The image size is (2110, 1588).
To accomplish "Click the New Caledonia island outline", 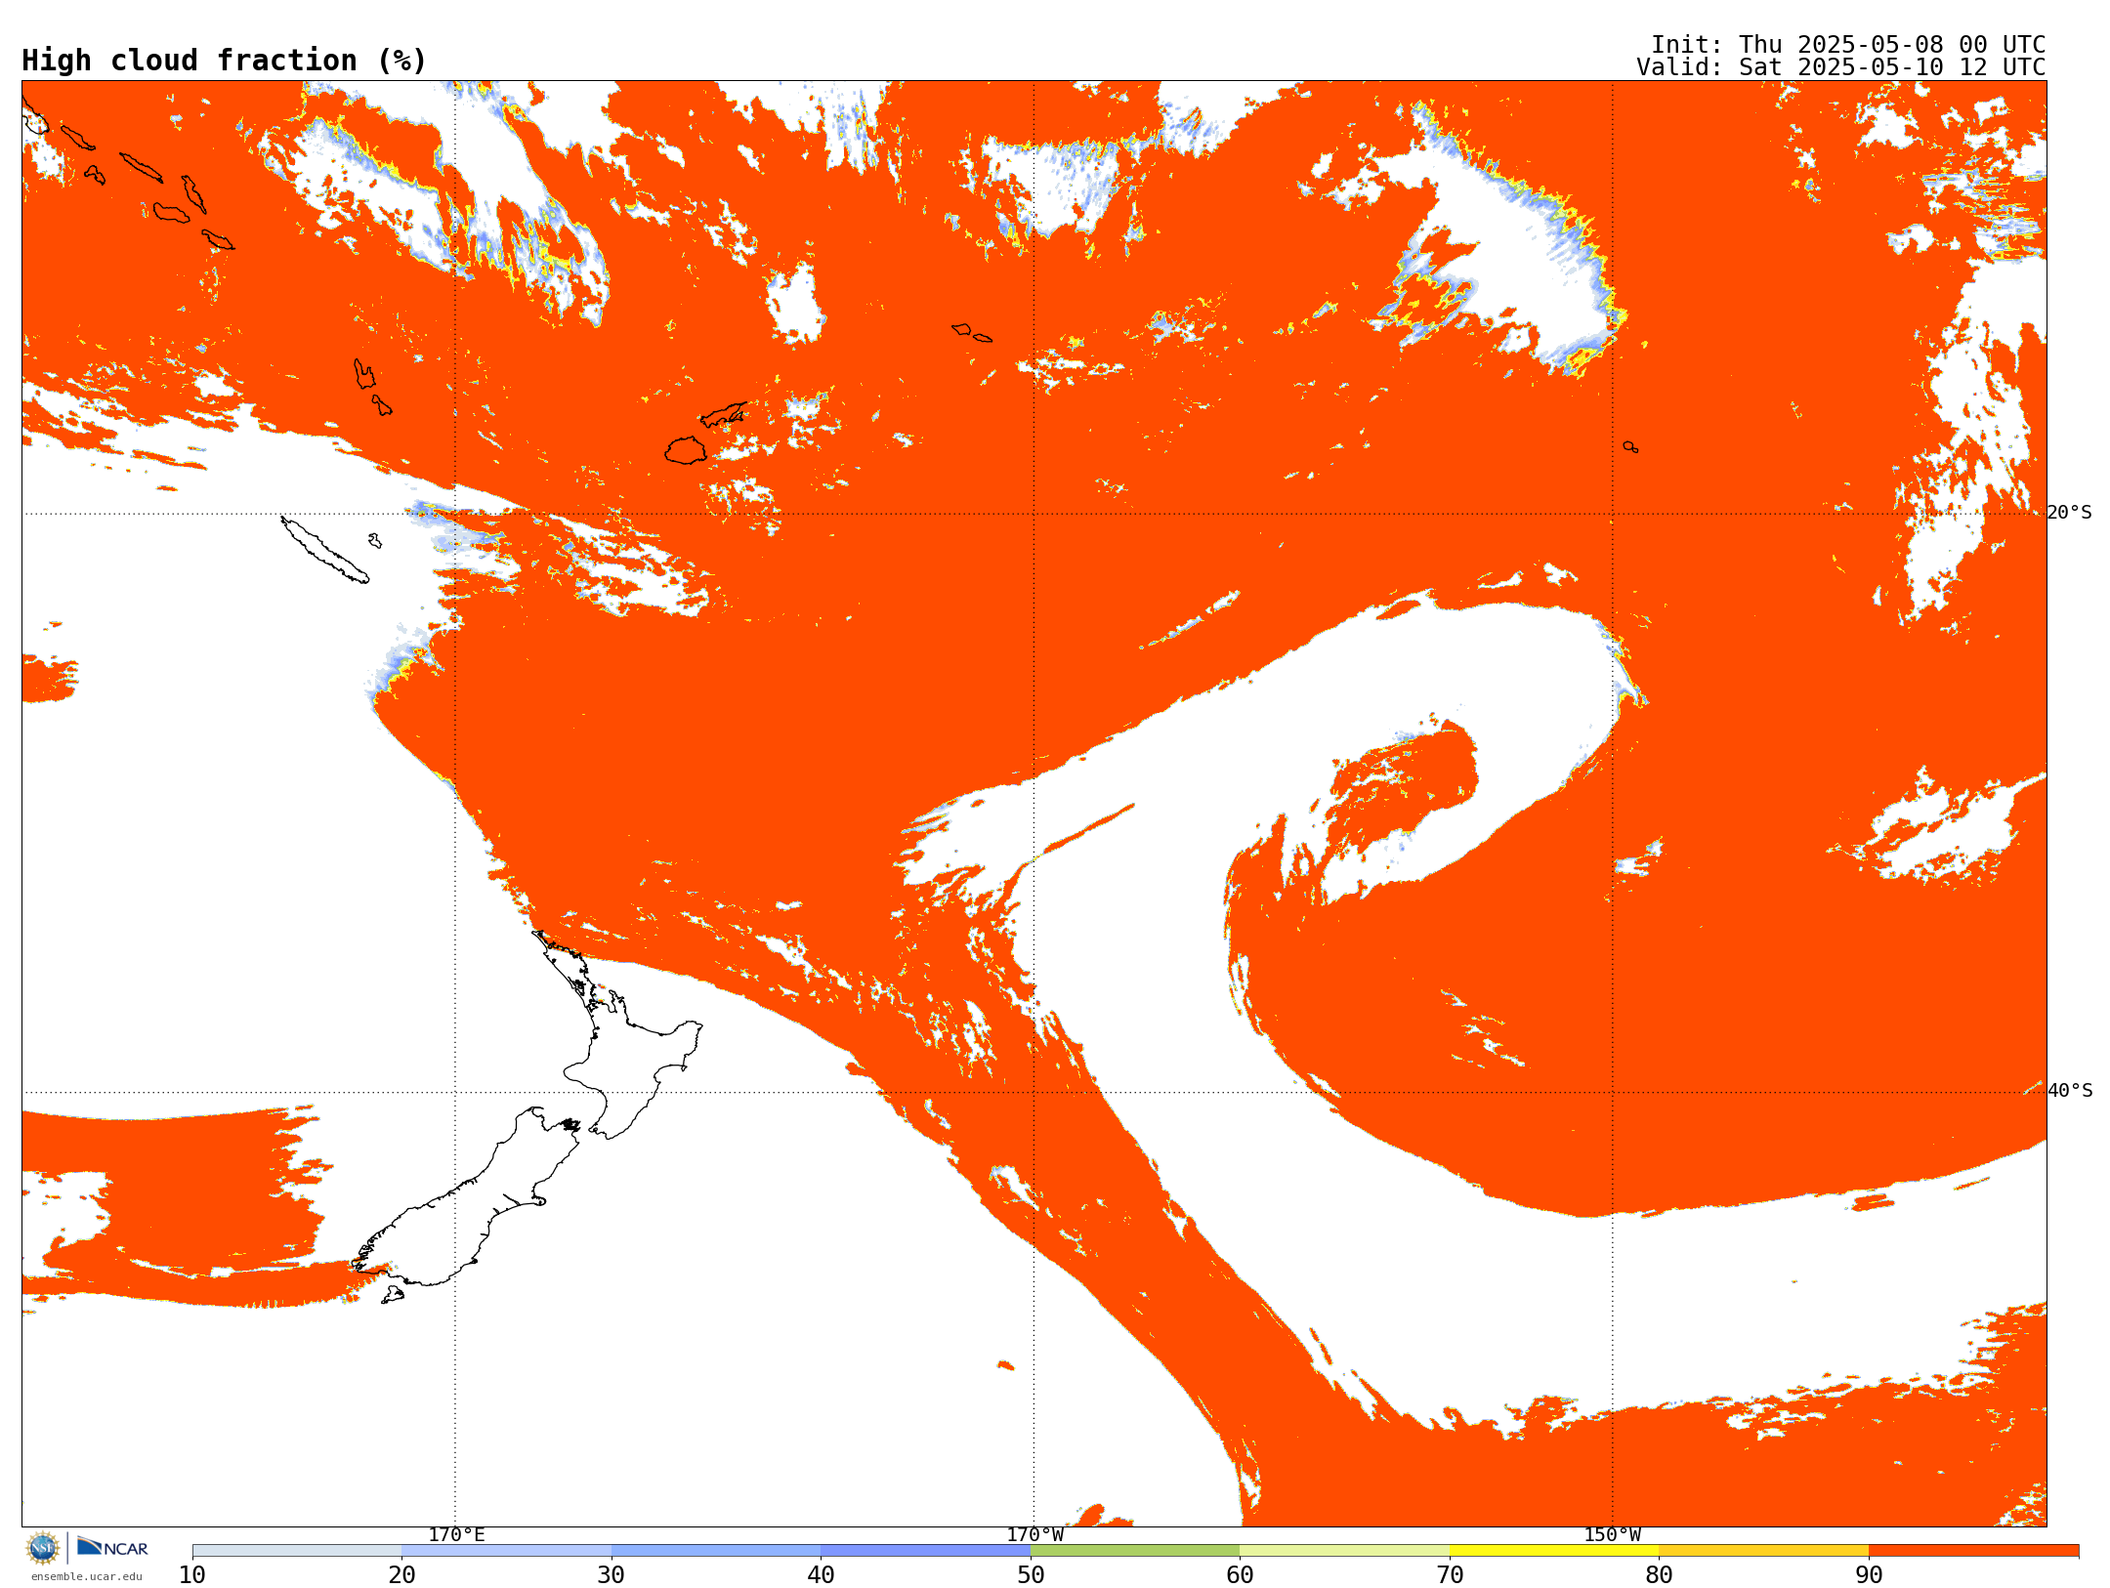I will 324,550.
